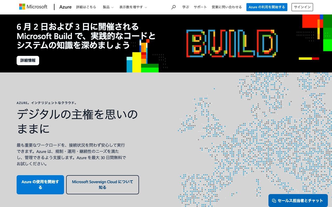This screenshot has width=332, height=207.
Task: Open the 詳細はこちら navigation item
Action: tap(85, 7)
